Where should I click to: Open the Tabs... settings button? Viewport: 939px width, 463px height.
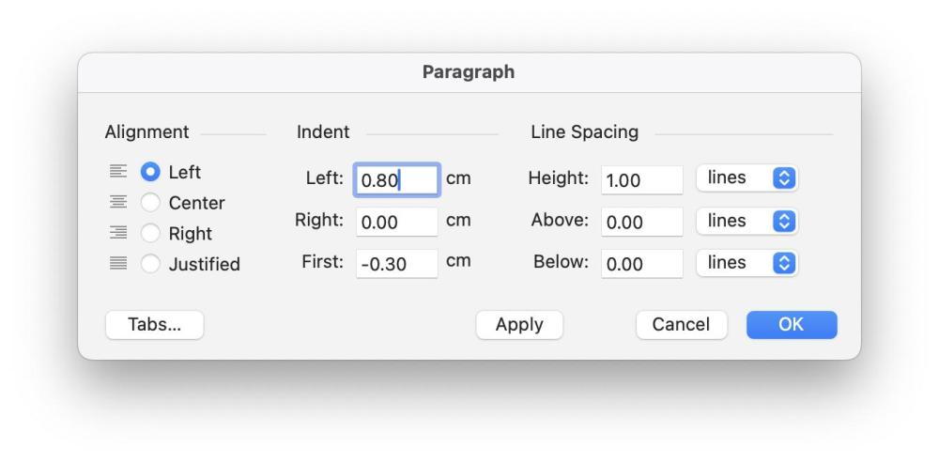(154, 324)
